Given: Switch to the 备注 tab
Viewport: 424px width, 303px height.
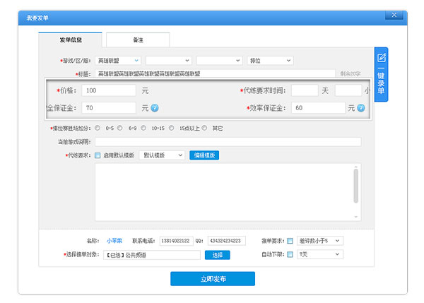Looking at the screenshot, I should coord(138,40).
